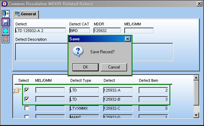The width and height of the screenshot is (204, 126).
Task: Close the Save dialog with X
Action: (127, 39)
